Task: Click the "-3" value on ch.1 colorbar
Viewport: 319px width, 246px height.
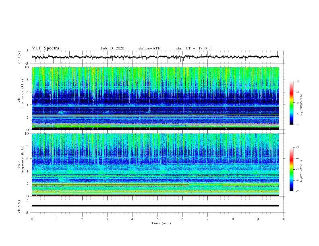Action: pos(297,81)
